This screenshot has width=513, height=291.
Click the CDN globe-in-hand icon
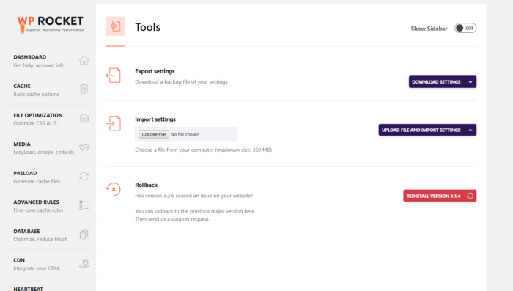coord(84,263)
